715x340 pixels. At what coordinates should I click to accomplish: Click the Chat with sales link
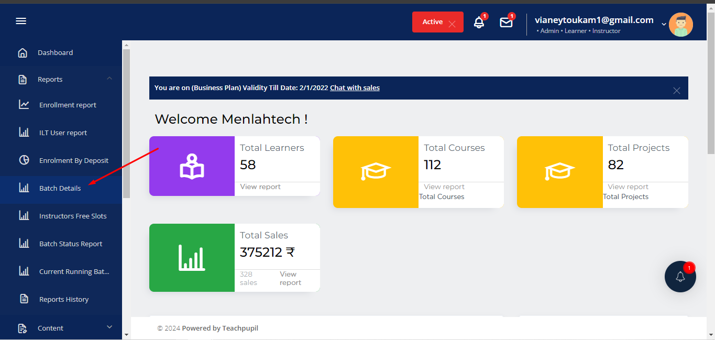coord(355,87)
